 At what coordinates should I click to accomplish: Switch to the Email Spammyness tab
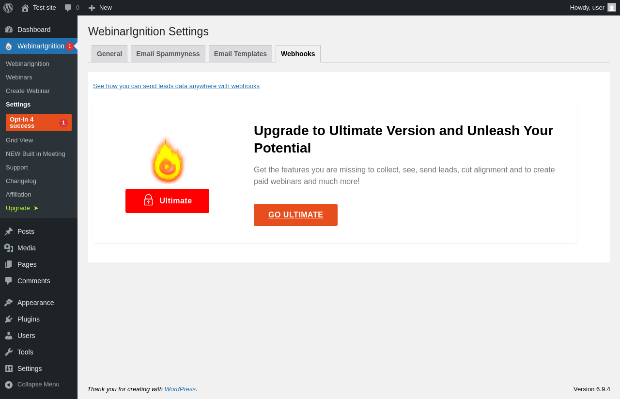click(x=168, y=54)
